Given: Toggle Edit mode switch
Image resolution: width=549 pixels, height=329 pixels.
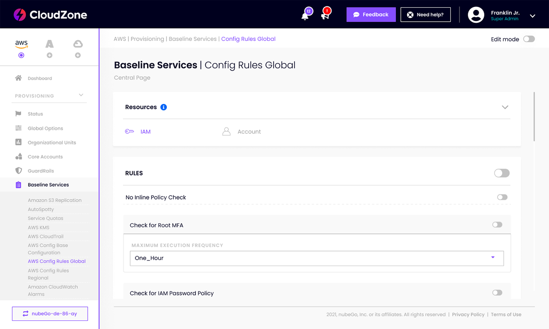Looking at the screenshot, I should (x=529, y=39).
